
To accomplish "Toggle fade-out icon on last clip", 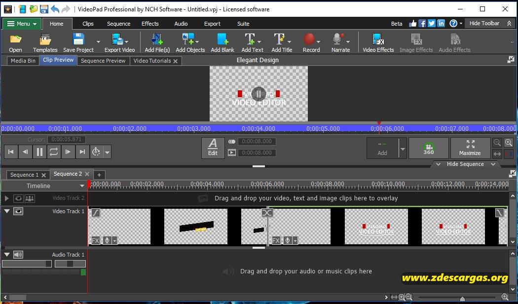I will point(500,213).
